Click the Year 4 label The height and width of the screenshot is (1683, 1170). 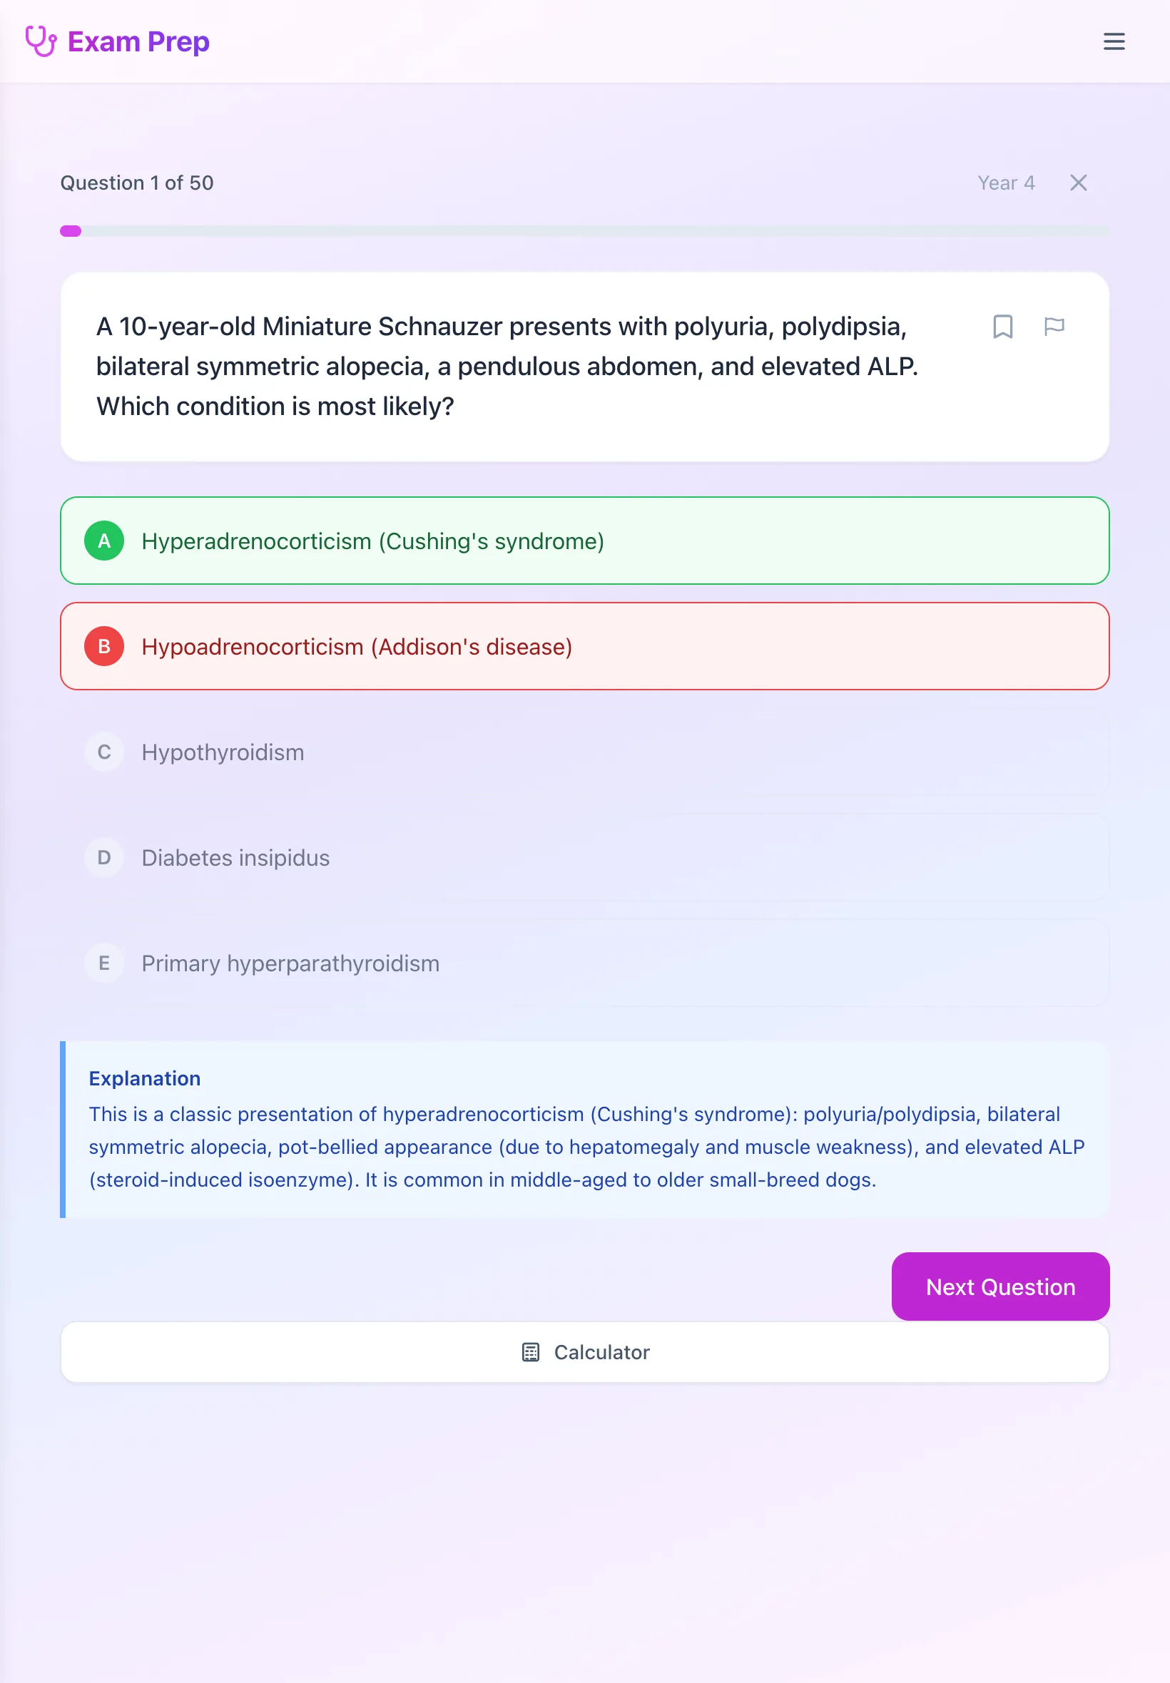[x=1006, y=183]
